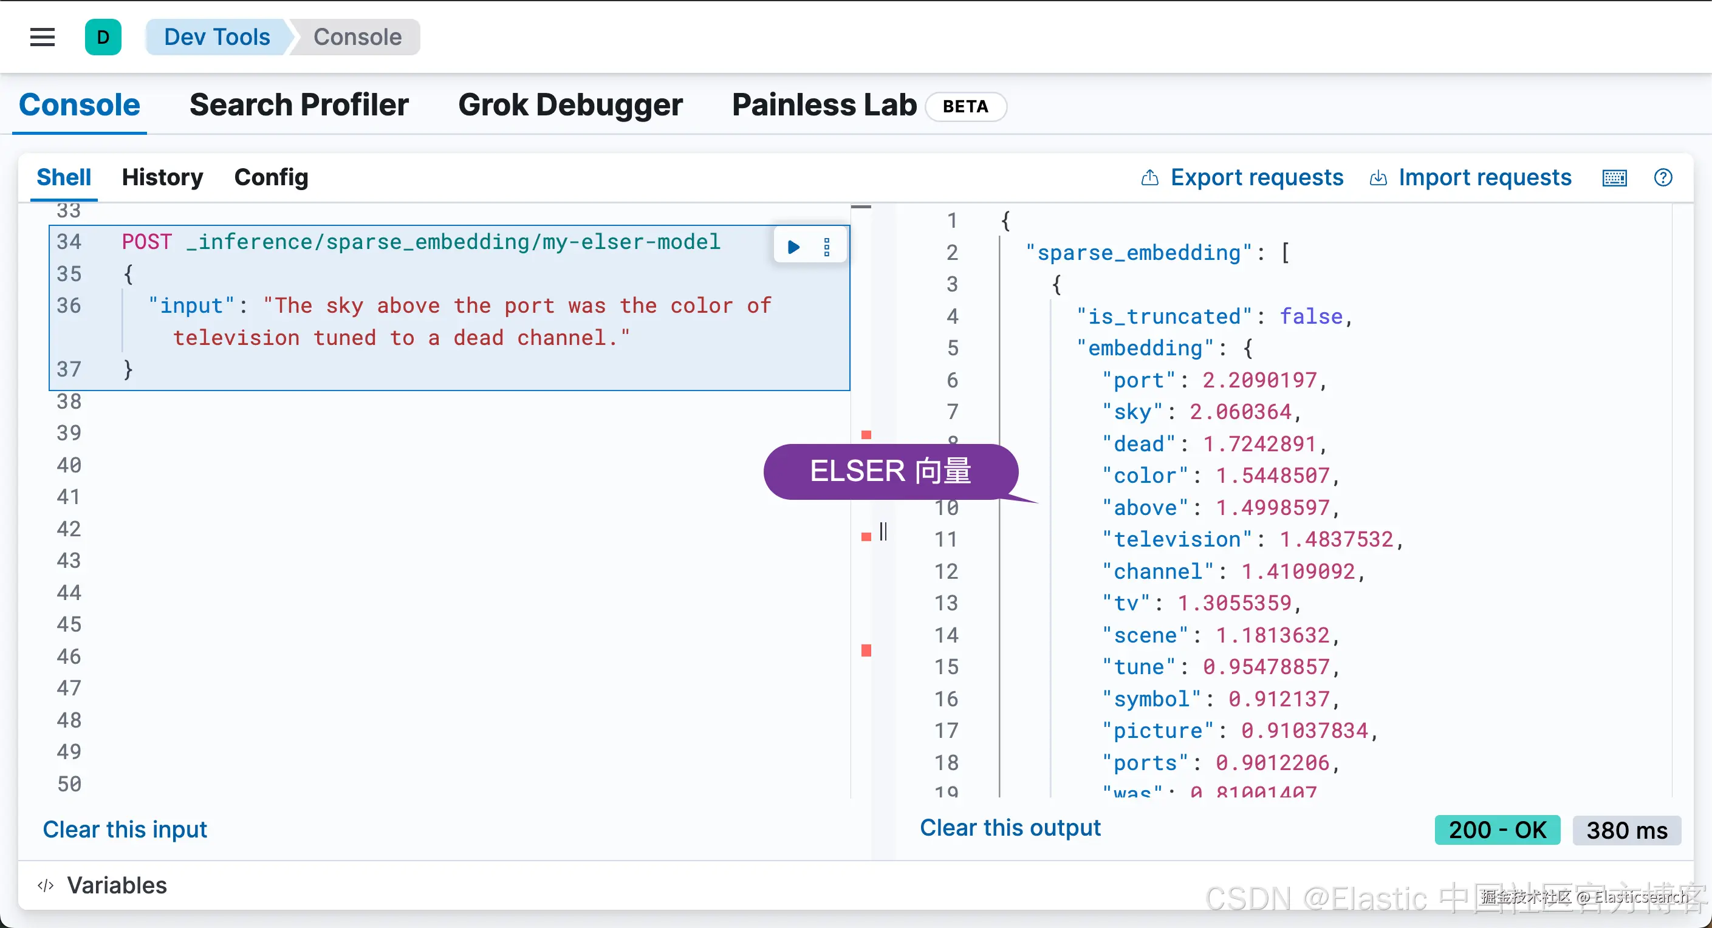Open the Grok Debugger tab
The height and width of the screenshot is (928, 1712).
[570, 105]
